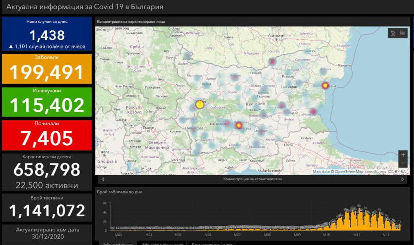Image resolution: width=414 pixels, height=245 pixels.
Task: Select the Burgas hotspot on map
Action: pos(313,111)
